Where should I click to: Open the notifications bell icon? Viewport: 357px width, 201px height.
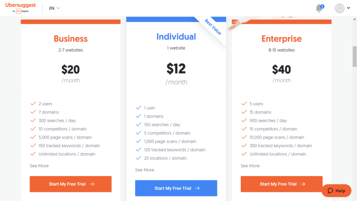(319, 8)
